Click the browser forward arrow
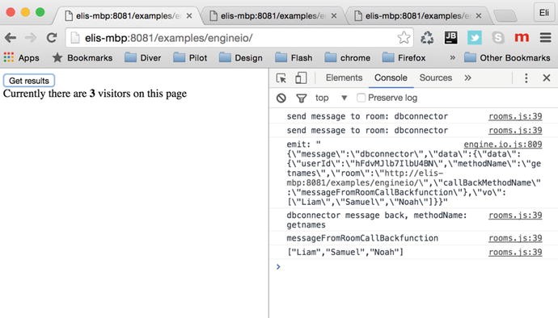This screenshot has width=558, height=318. point(31,38)
